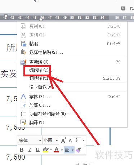Choose 更新域(U) menu item
Viewport: 134px width, 165px height.
tap(72, 62)
